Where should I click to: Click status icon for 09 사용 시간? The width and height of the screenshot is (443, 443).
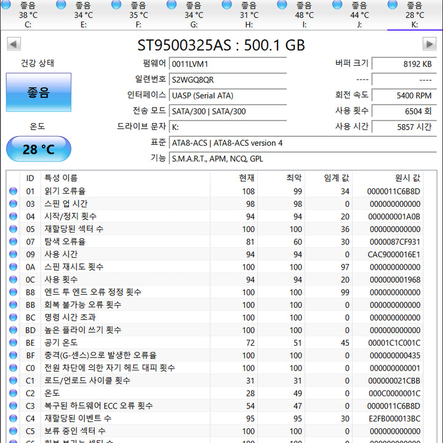pos(14,254)
